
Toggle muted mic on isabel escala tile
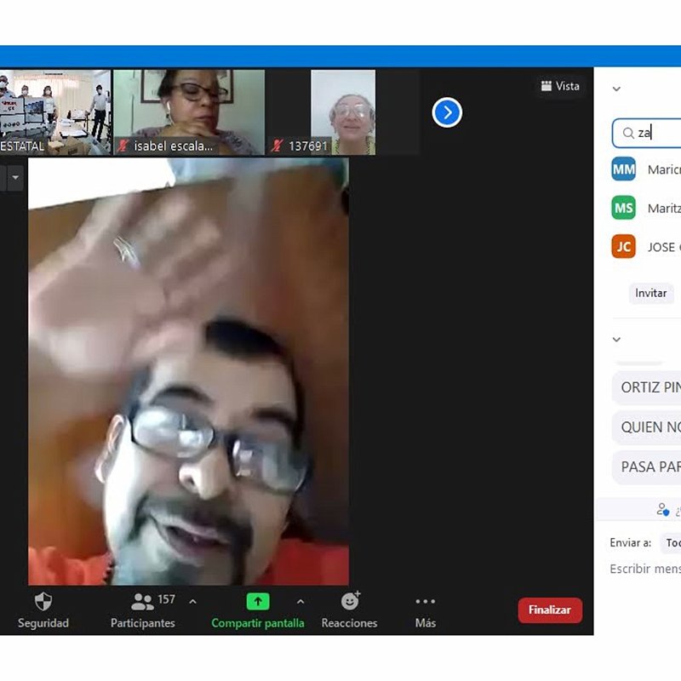tap(123, 146)
